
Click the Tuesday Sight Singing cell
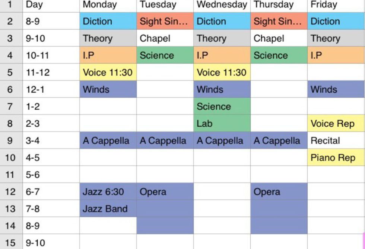tap(165, 21)
